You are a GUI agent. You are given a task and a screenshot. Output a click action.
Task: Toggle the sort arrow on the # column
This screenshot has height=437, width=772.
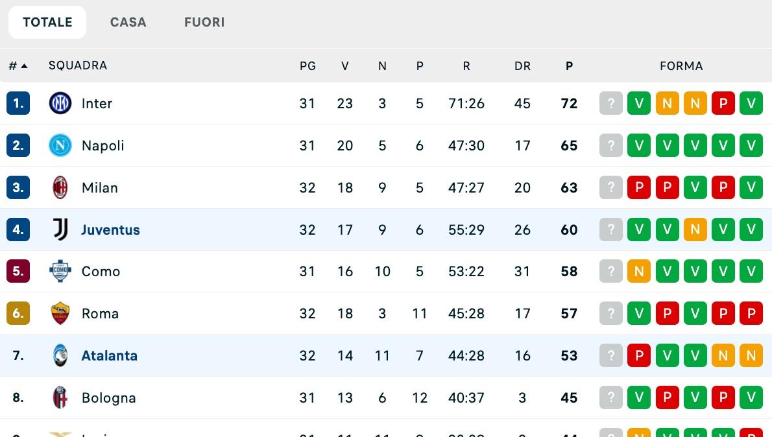pyautogui.click(x=25, y=65)
